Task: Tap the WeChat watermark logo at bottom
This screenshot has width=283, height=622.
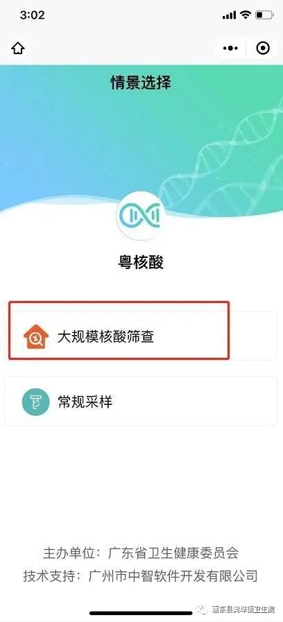Action: [202, 610]
